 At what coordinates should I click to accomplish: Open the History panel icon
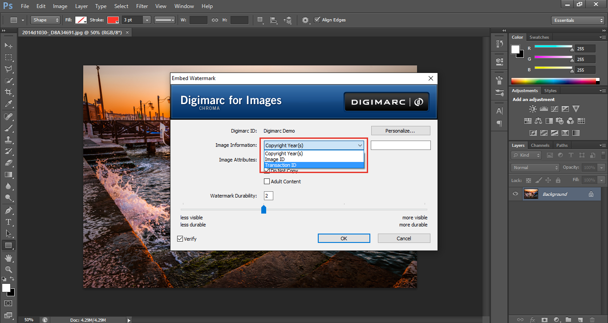[499, 44]
